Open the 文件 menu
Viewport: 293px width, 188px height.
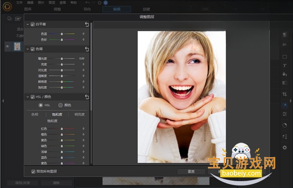click(x=19, y=2)
